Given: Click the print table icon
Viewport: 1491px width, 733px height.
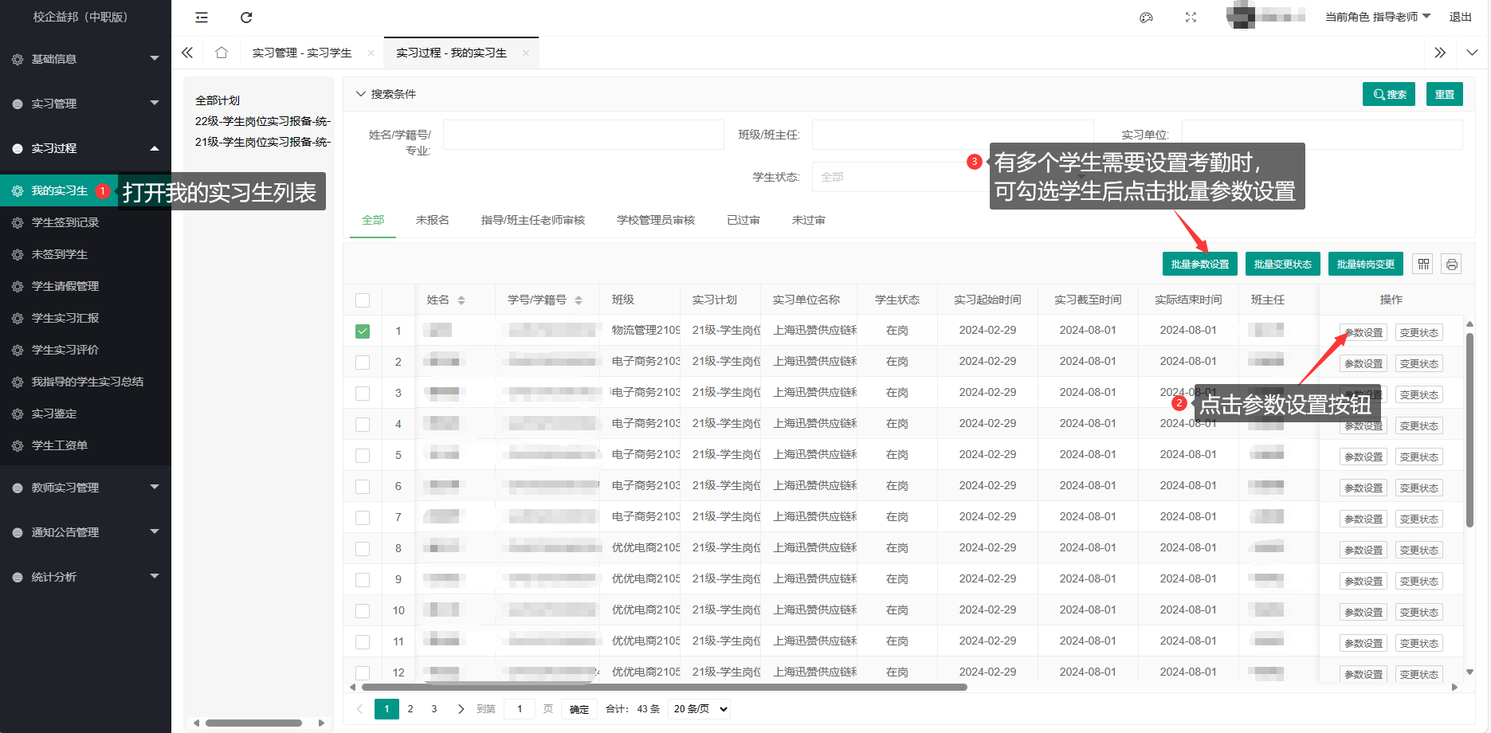Looking at the screenshot, I should (1451, 264).
